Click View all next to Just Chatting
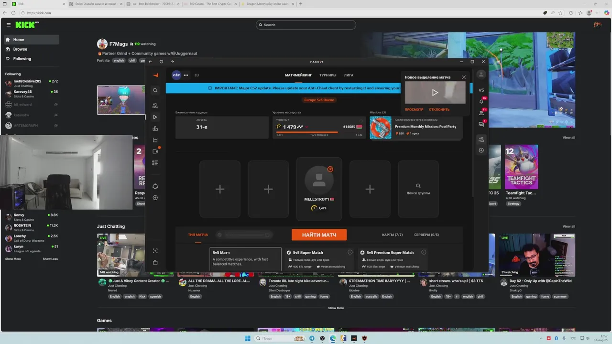Screen dimensions: 612x344 tap(568, 226)
